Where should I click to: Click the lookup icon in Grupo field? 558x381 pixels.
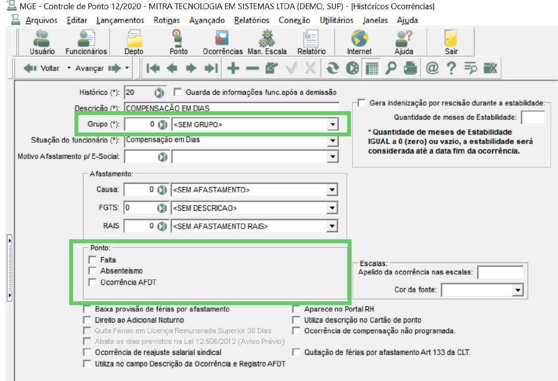[162, 125]
